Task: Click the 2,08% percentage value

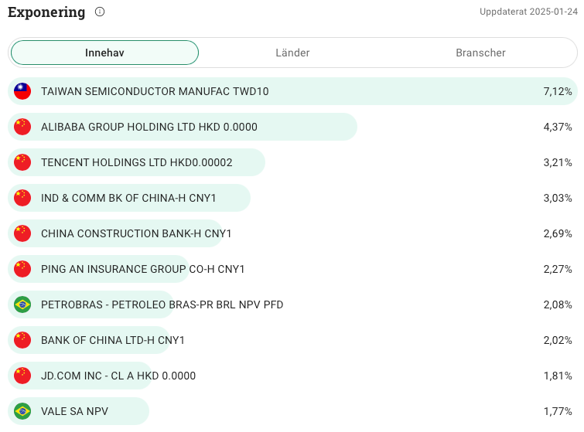Action: coord(558,304)
